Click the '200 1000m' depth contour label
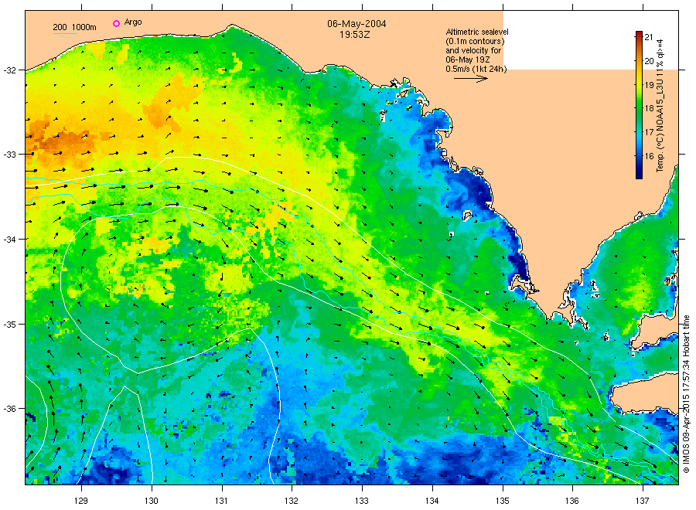Screen dimensions: 696x510 point(74,27)
